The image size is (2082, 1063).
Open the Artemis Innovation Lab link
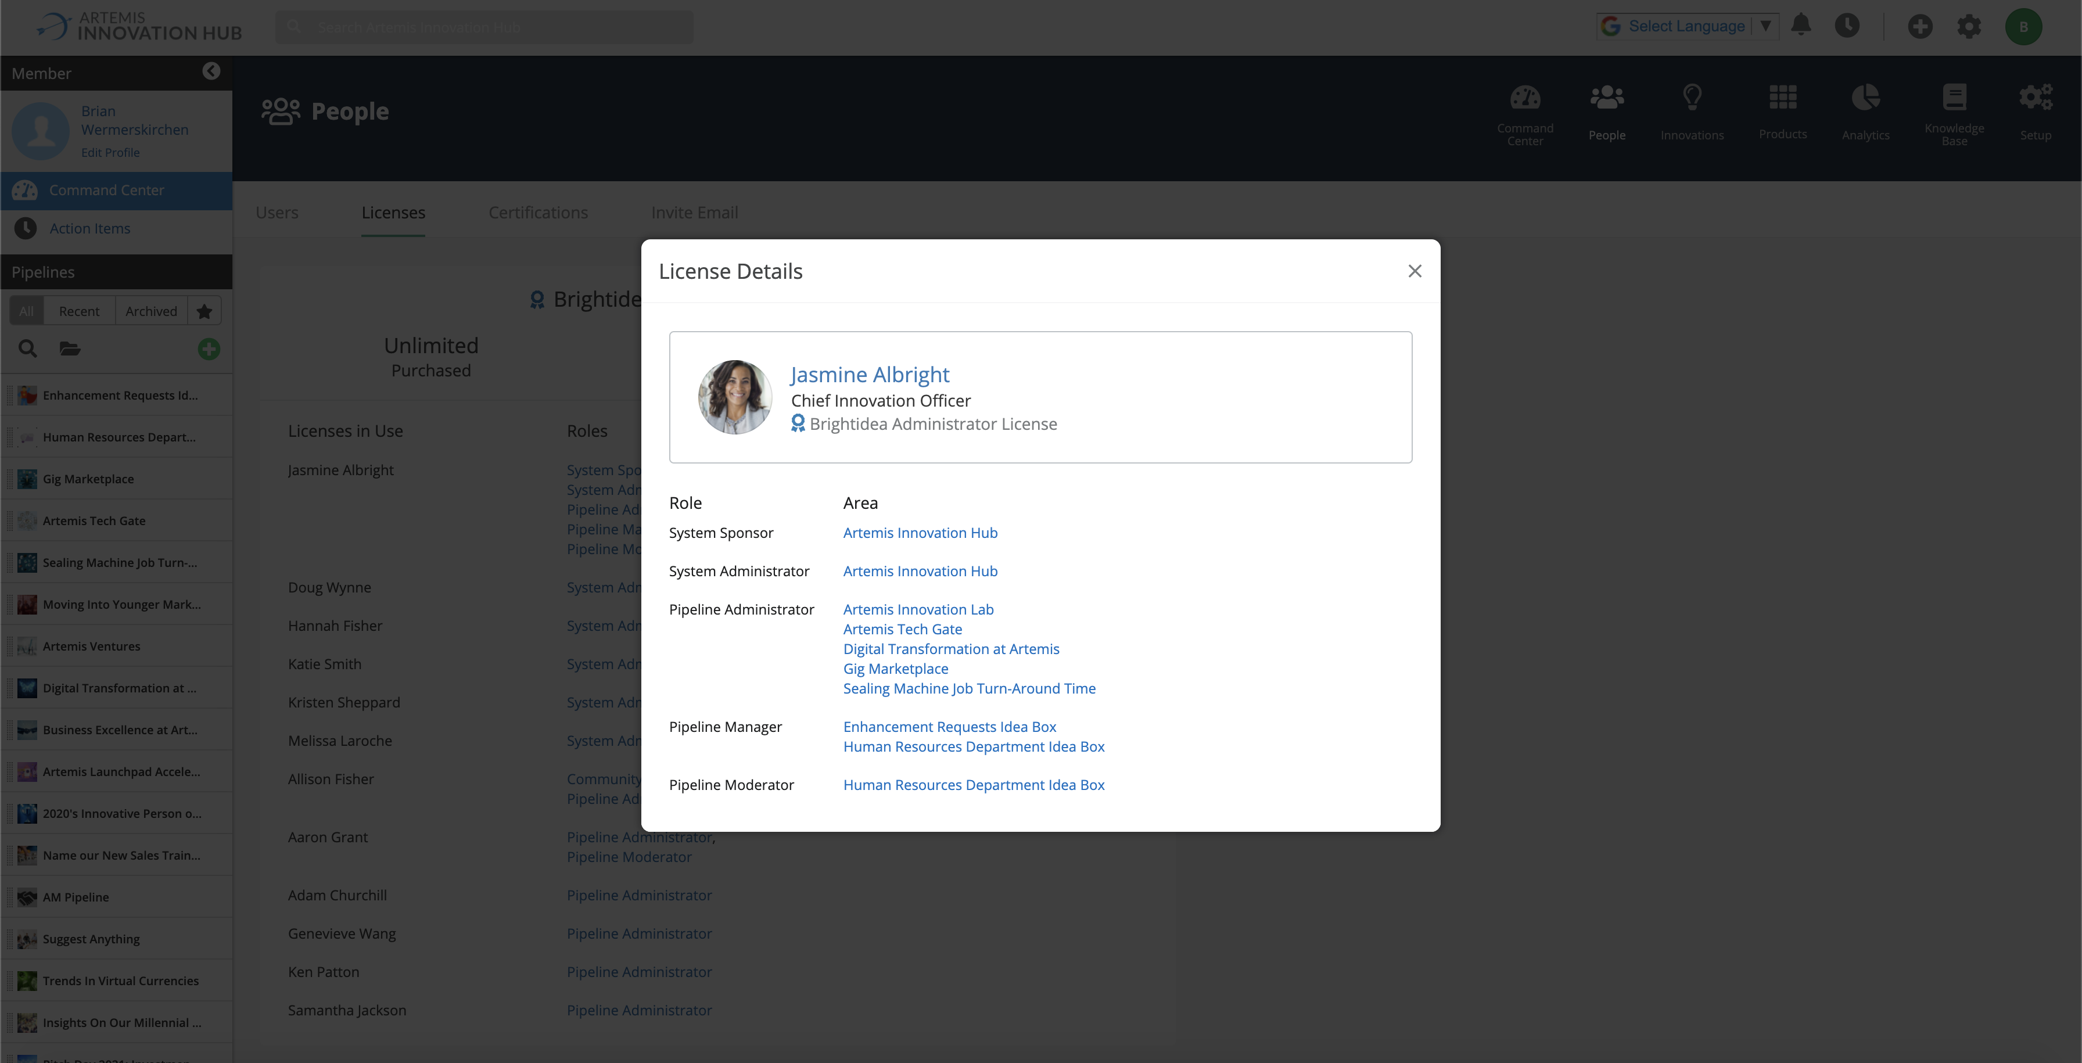pos(918,609)
